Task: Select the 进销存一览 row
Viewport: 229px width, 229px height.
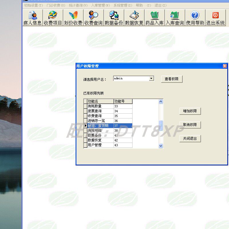Action: tap(108, 121)
